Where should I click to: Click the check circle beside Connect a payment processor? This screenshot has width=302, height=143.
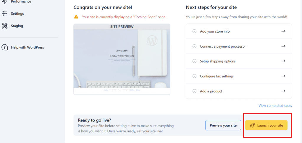(x=194, y=46)
